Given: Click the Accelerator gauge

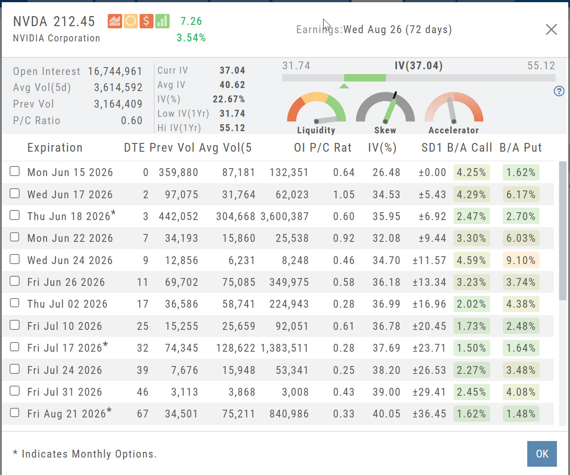Looking at the screenshot, I should click(454, 112).
